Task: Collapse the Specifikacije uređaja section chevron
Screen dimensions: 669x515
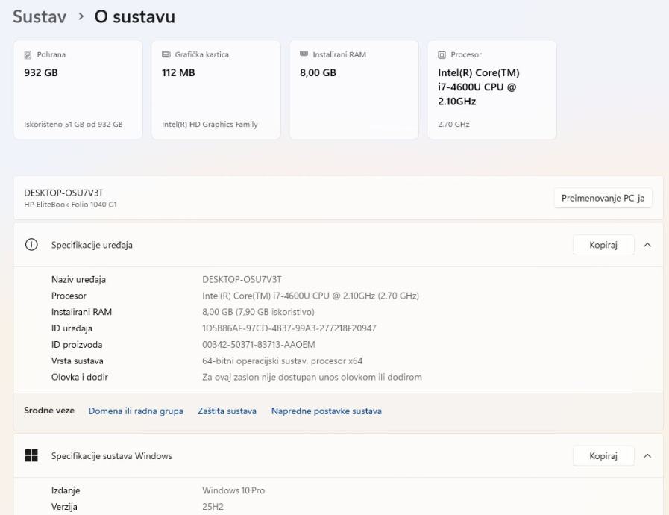Action: click(x=647, y=245)
